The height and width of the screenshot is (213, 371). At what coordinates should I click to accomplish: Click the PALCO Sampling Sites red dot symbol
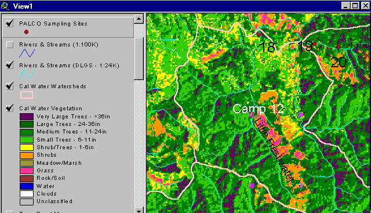click(26, 32)
